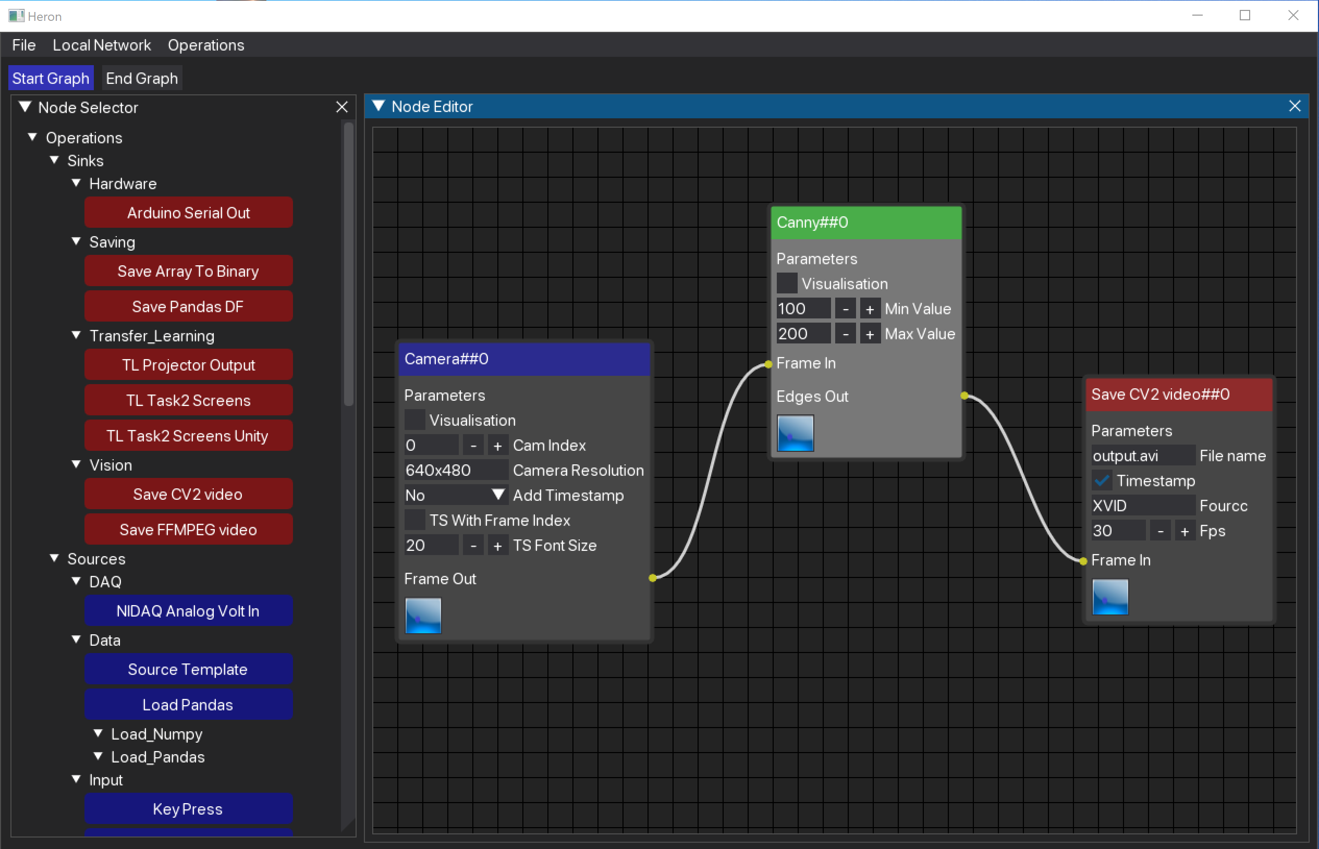Increase Canny Min Value with plus button
This screenshot has height=849, width=1319.
coord(870,309)
